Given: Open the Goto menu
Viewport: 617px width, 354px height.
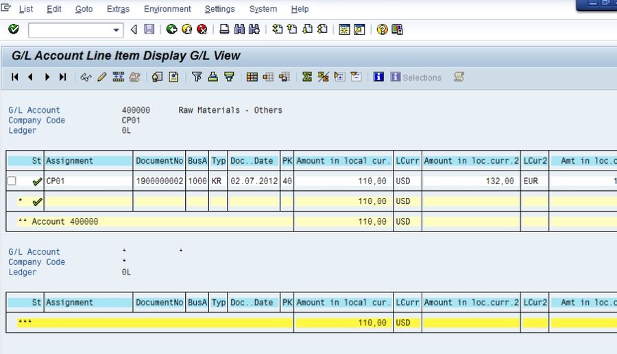Looking at the screenshot, I should coord(84,9).
